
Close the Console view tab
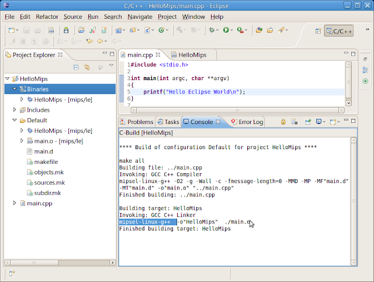coord(218,122)
